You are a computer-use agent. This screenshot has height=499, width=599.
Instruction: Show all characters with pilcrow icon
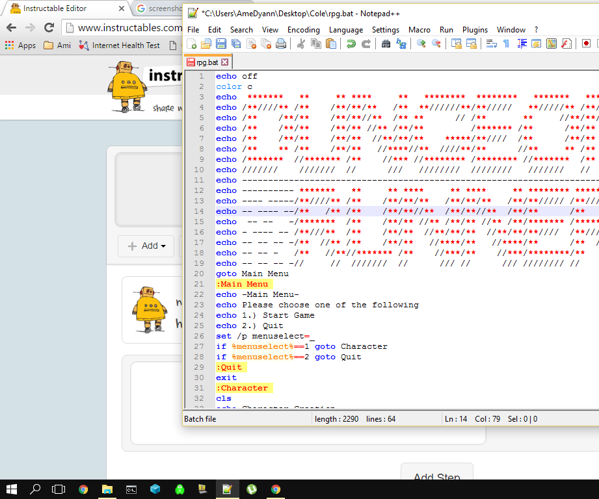tap(506, 44)
